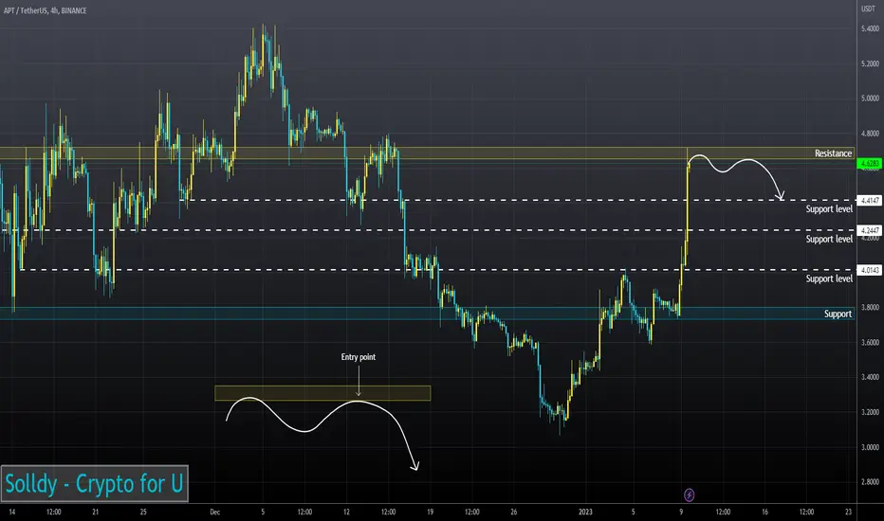Click 3.8000 on the price axis
This screenshot has height=521, width=884.
pos(870,308)
